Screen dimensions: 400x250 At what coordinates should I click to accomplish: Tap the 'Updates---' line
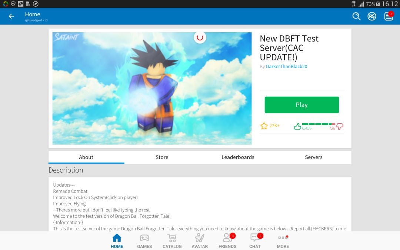coord(64,185)
